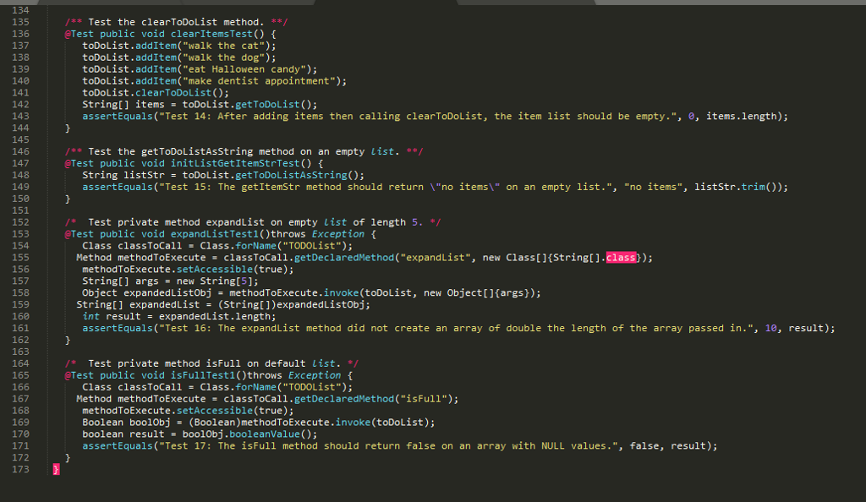
Task: Click the highlighted class token on line 155
Action: tap(621, 258)
